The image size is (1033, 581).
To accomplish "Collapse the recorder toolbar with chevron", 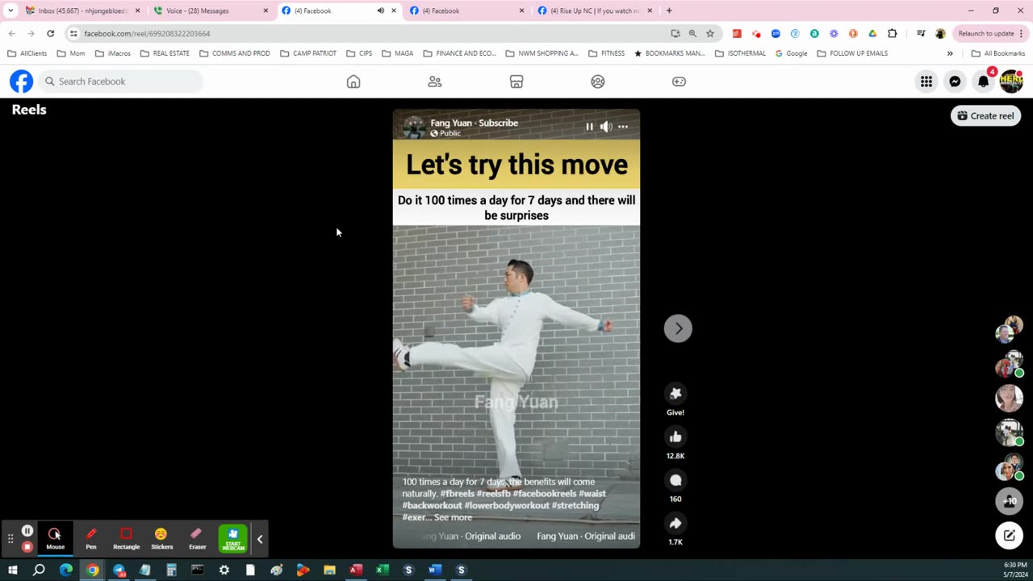I will coord(260,539).
